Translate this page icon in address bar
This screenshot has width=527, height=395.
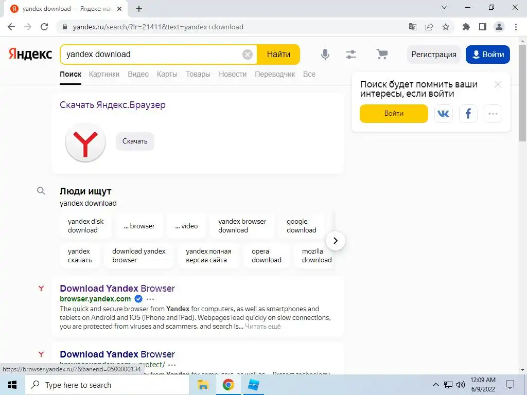[412, 27]
